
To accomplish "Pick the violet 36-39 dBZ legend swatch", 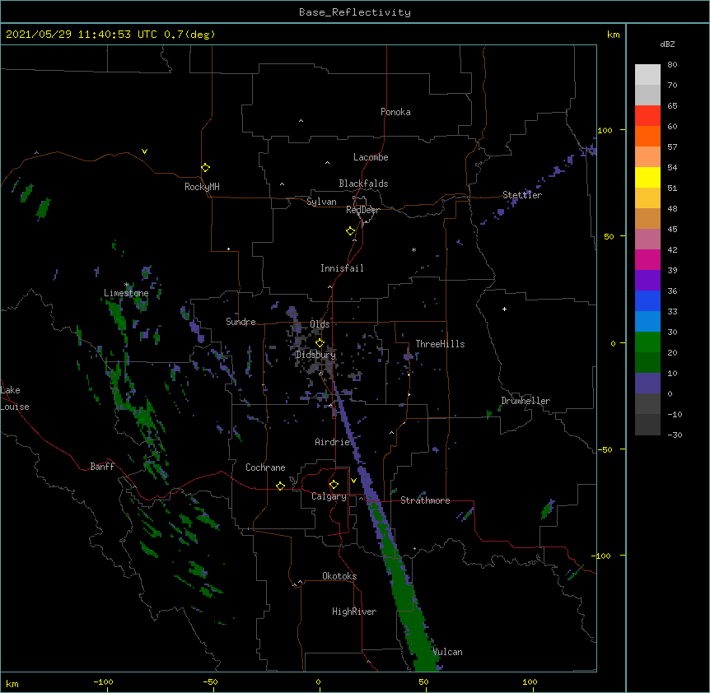I will (x=647, y=280).
